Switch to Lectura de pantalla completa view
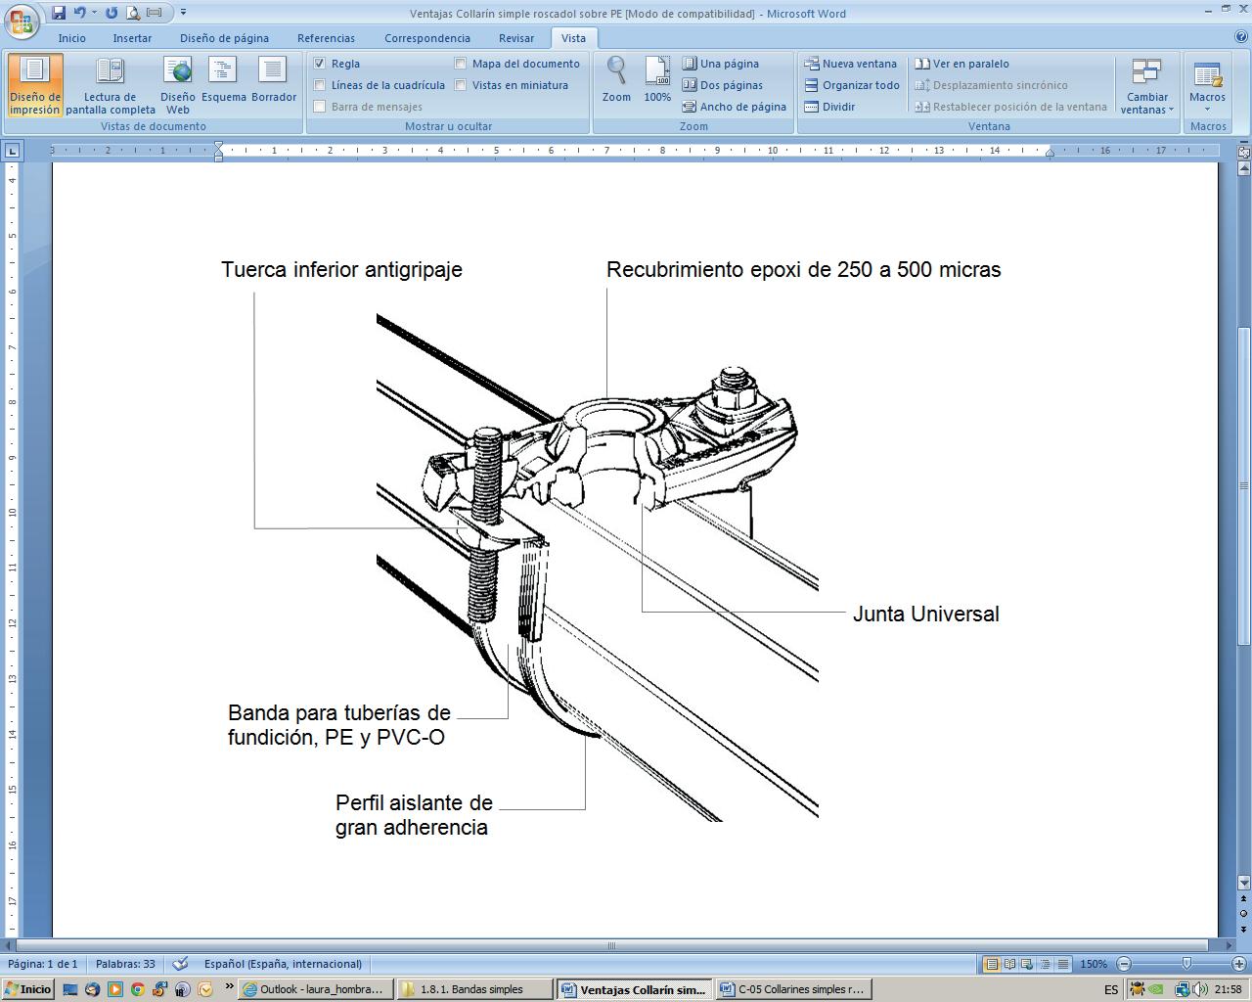 pos(111,85)
